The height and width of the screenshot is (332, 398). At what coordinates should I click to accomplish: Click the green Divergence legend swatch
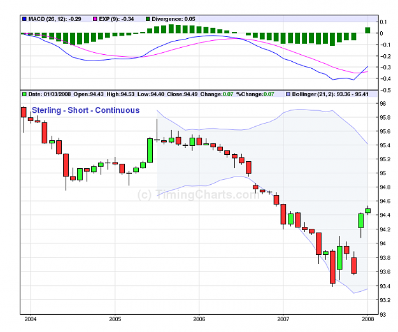[148, 19]
